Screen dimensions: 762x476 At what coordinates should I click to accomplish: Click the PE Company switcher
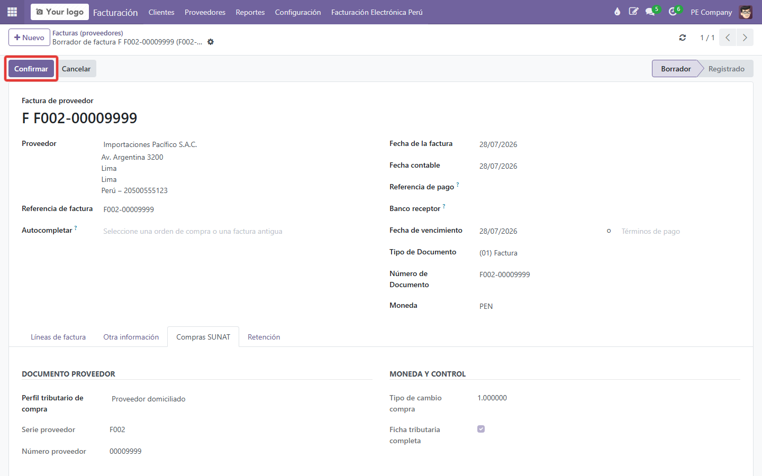pos(711,12)
